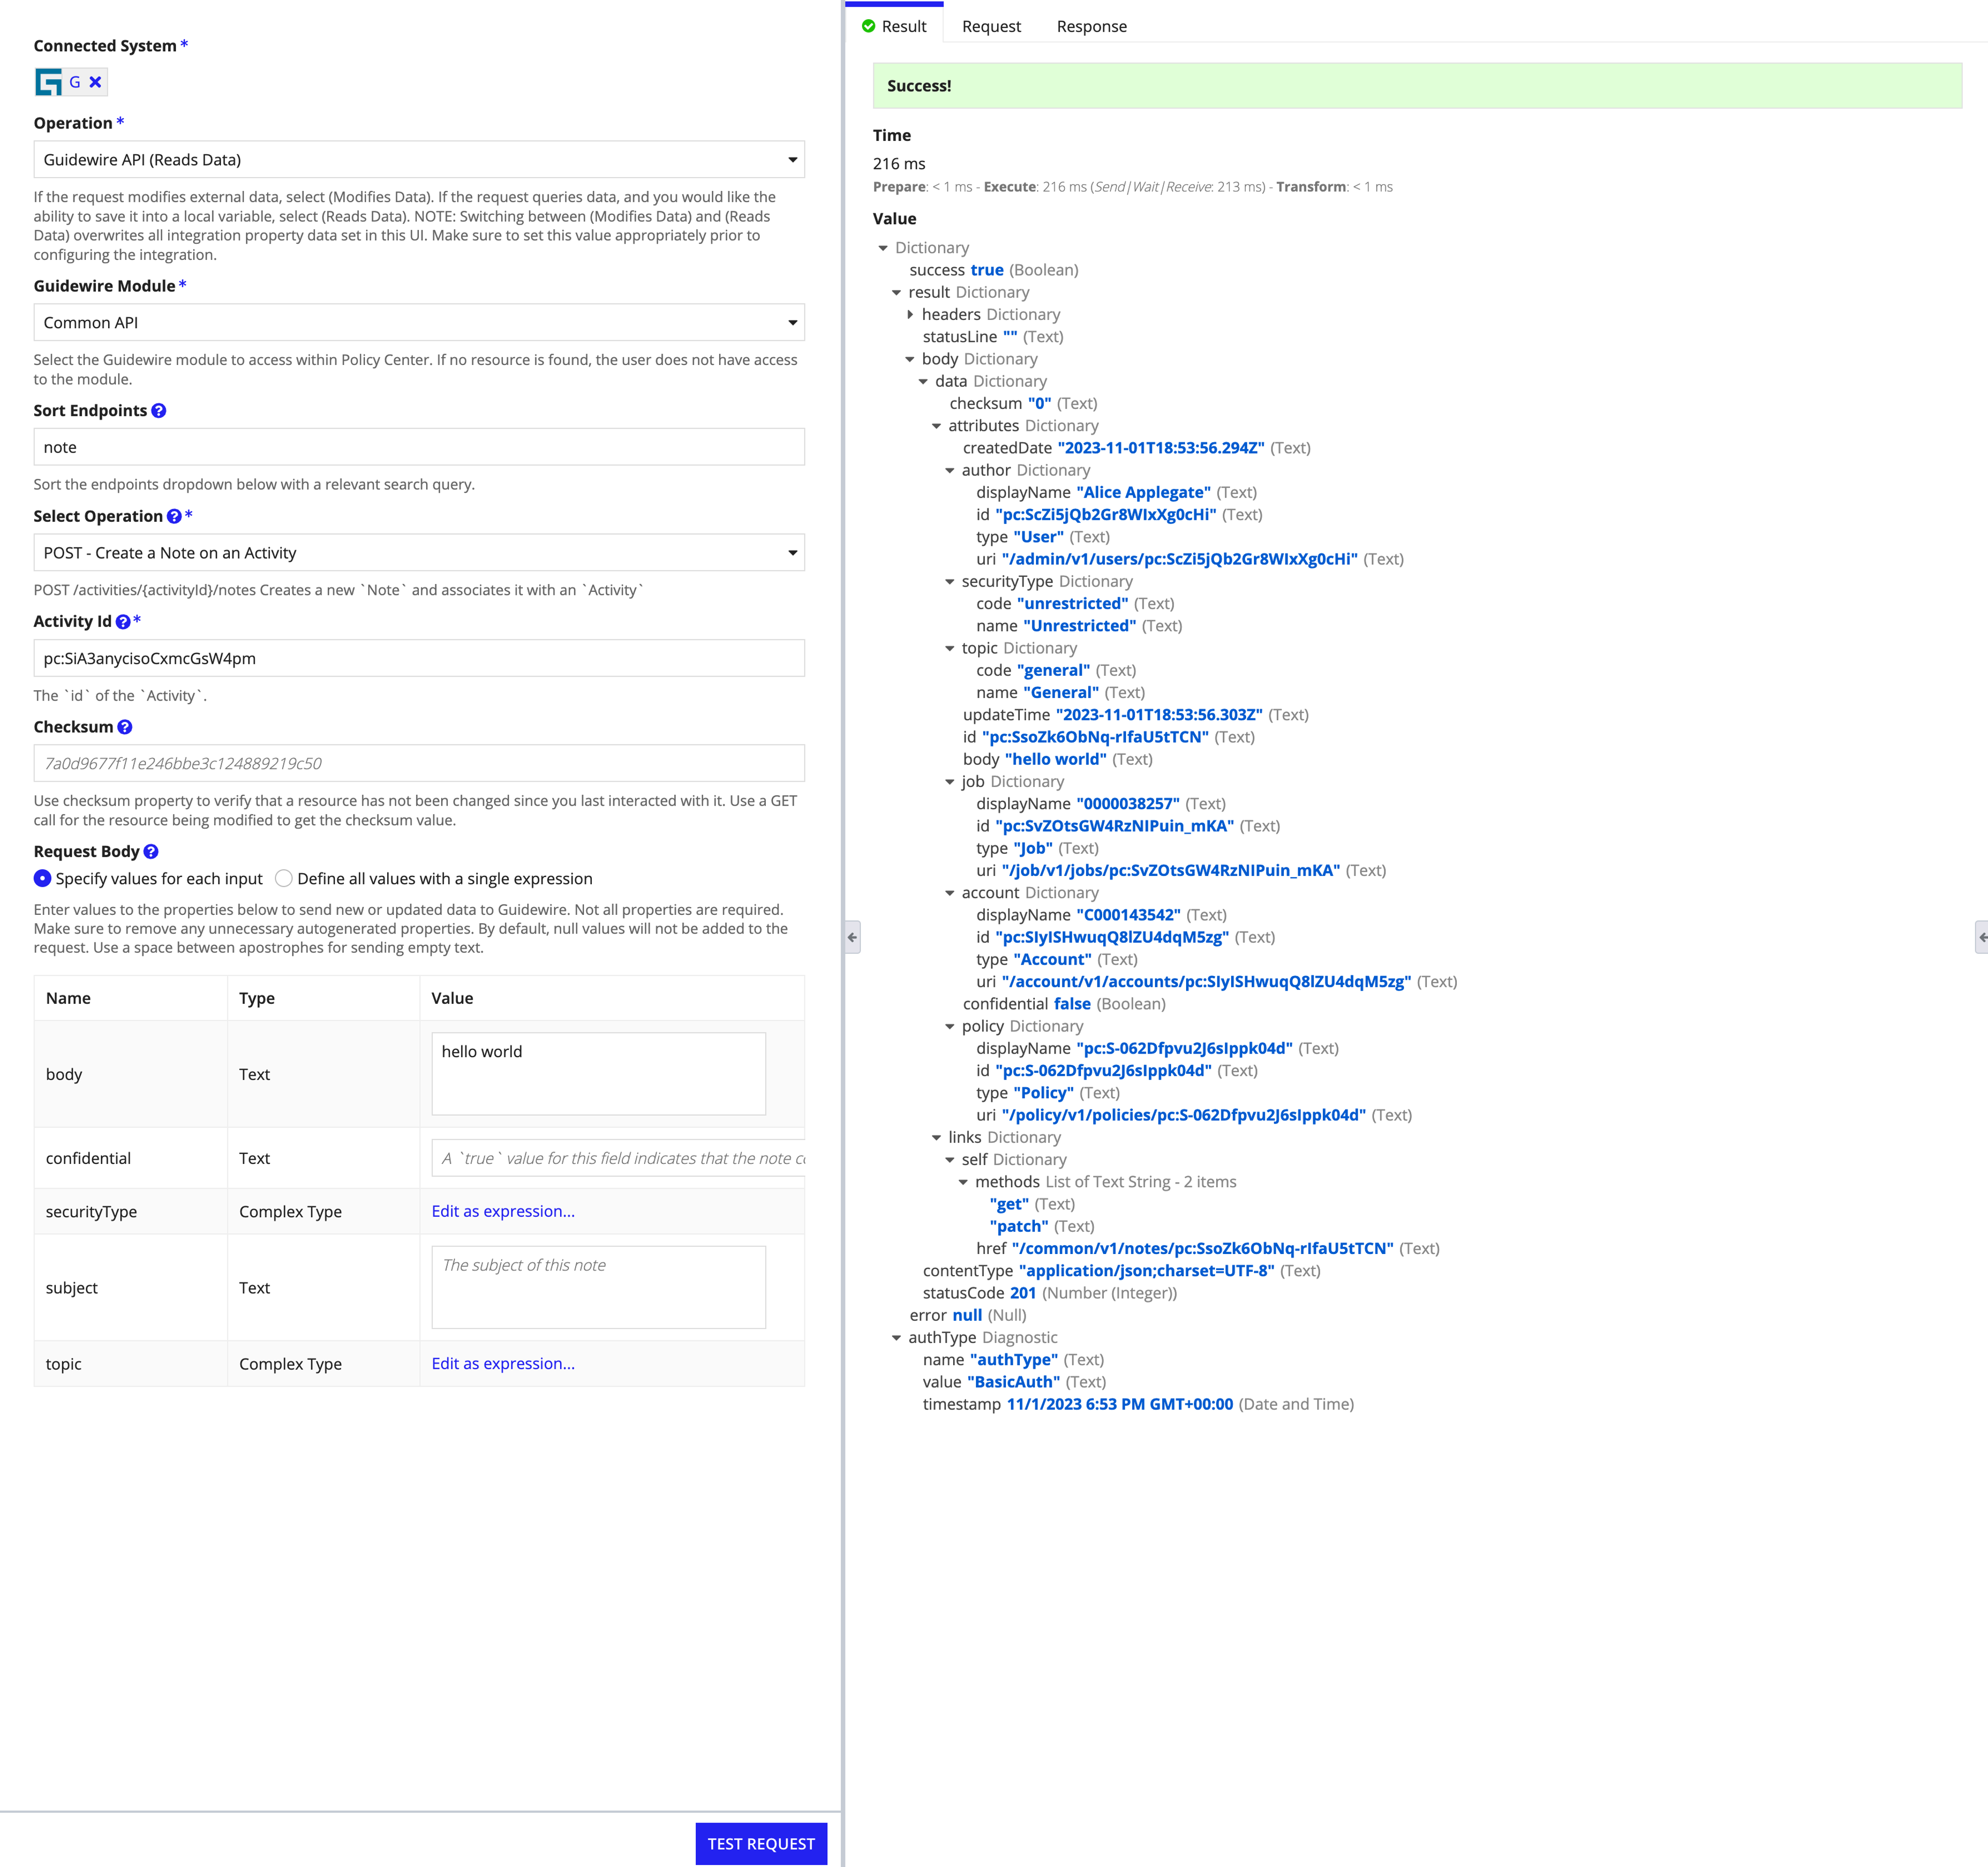1988x1867 pixels.
Task: Open the Select Operation dropdown
Action: pos(419,553)
